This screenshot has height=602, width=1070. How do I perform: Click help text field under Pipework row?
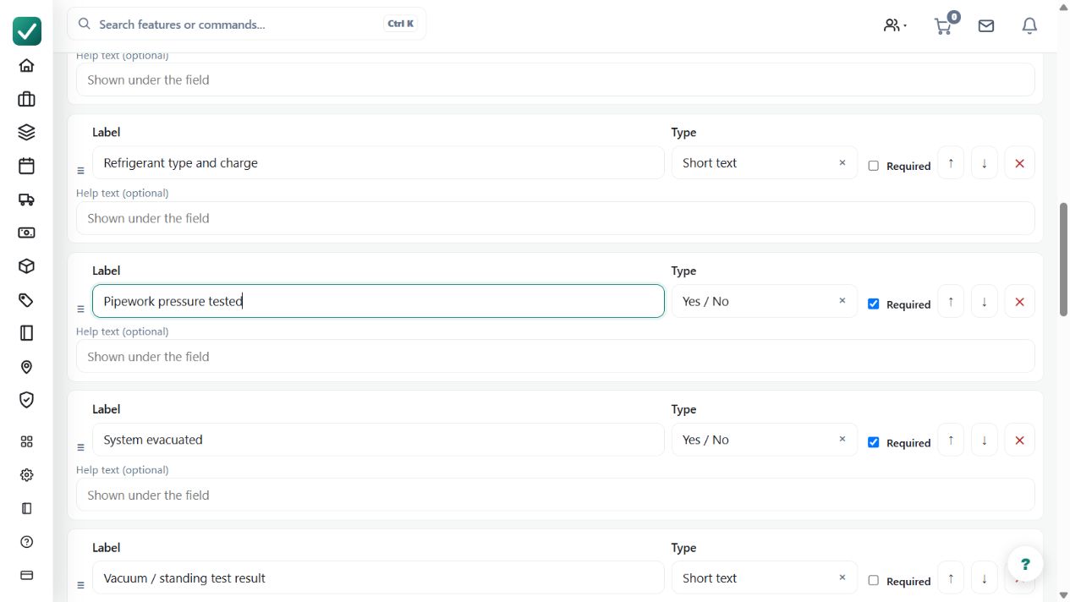[556, 357]
